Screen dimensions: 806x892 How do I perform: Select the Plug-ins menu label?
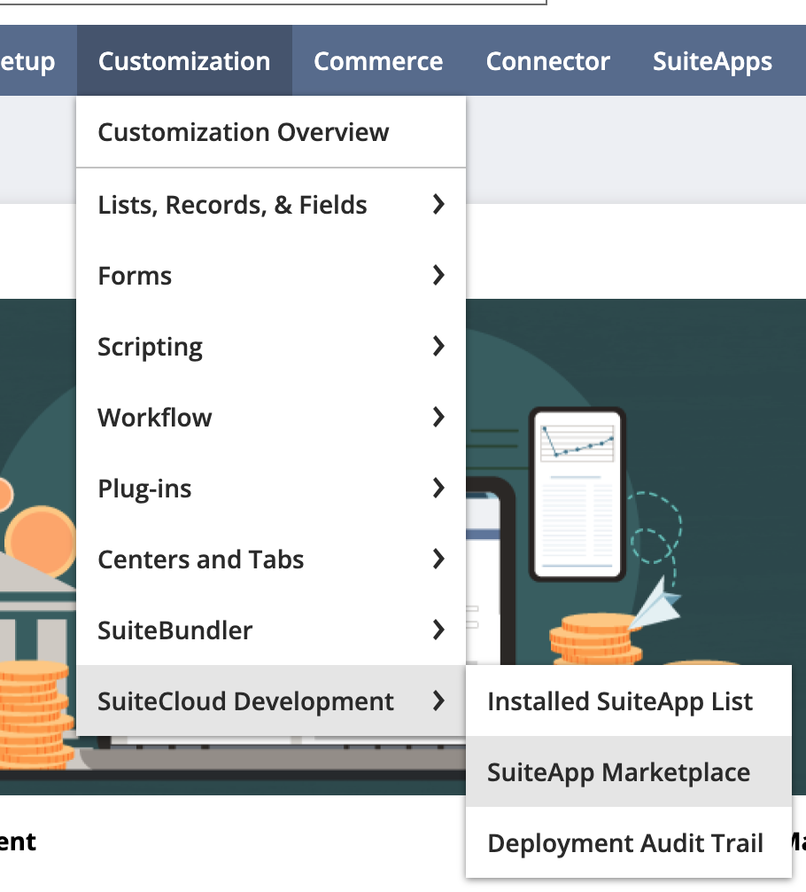[x=144, y=489]
